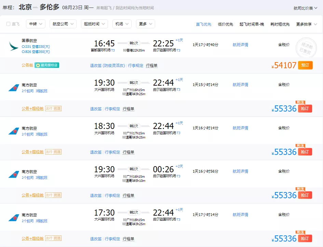Sort by 低价优先
Image resolution: width=323 pixels, height=247 pixels.
pyautogui.click(x=225, y=24)
